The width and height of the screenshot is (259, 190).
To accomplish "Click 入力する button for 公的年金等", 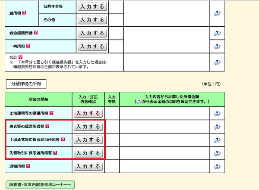I will click(92, 6).
